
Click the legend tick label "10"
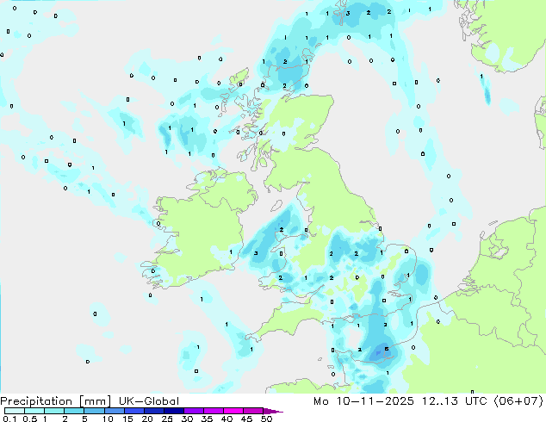[108, 419]
